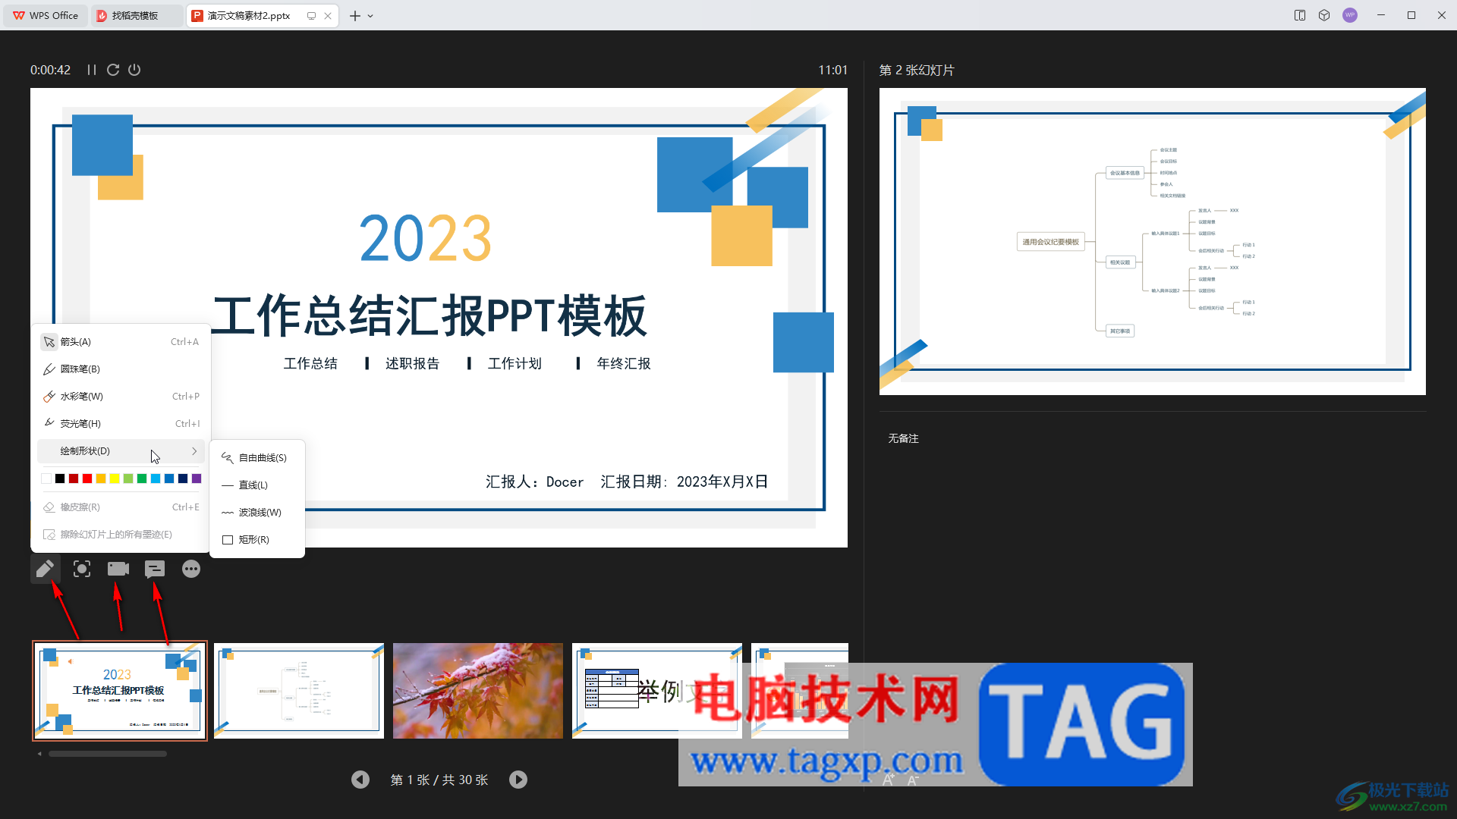Reset the timer with circular arrow

(x=113, y=70)
